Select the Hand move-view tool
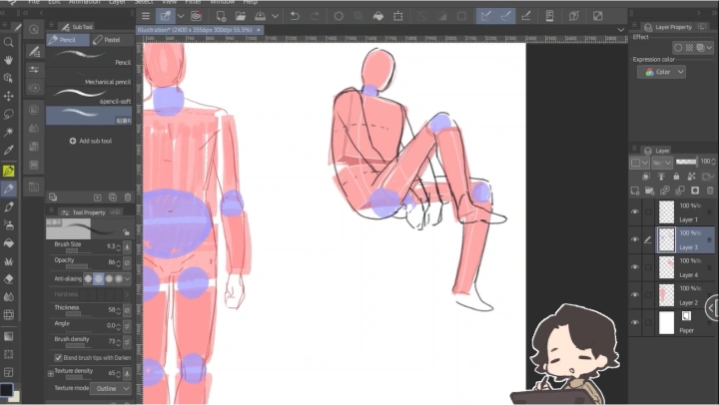The image size is (719, 405). click(8, 60)
